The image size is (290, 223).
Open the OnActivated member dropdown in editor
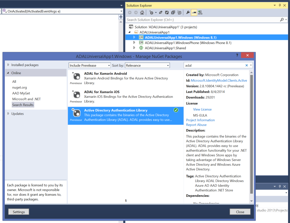pyautogui.click(x=121, y=11)
